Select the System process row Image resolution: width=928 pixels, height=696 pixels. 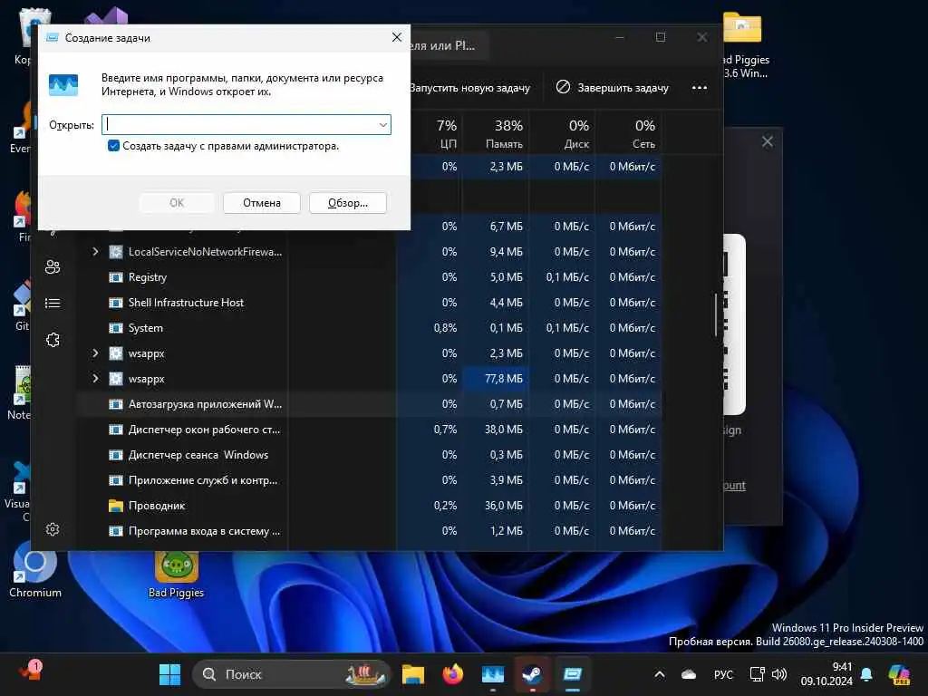[x=370, y=328]
